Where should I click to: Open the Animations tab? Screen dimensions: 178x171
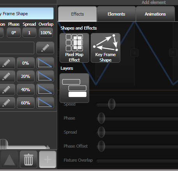pos(155,14)
